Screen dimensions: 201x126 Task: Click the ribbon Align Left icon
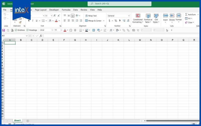coord(65,21)
